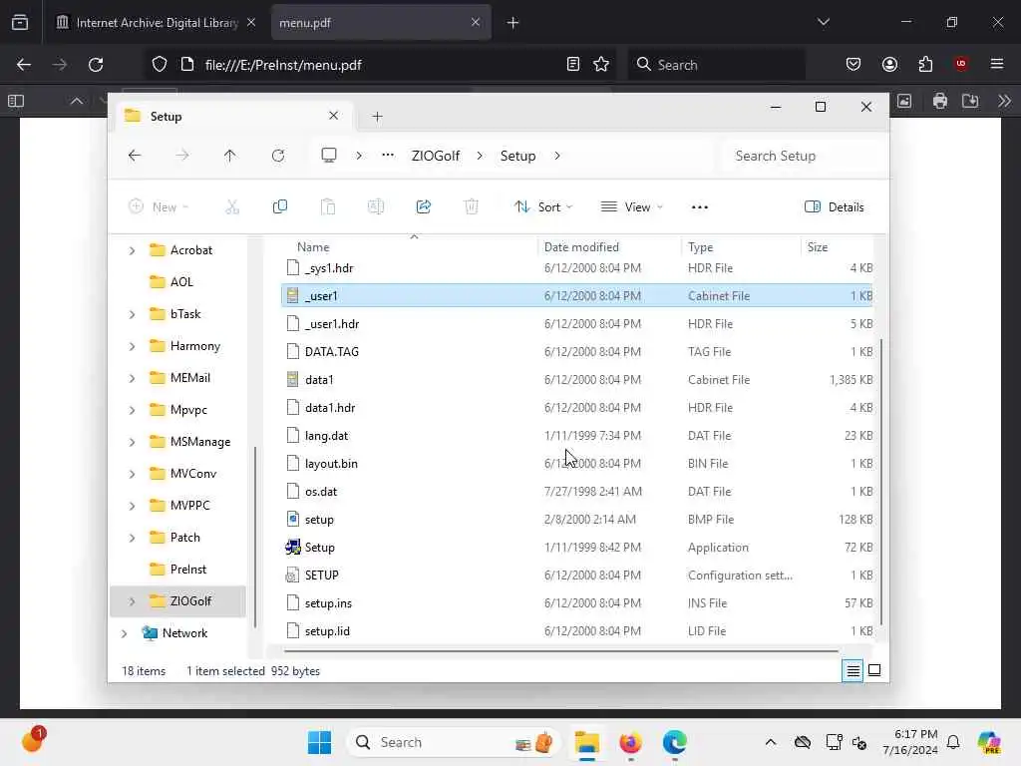This screenshot has width=1021, height=766.
Task: Select the data1 Cabinet file
Action: (577, 380)
